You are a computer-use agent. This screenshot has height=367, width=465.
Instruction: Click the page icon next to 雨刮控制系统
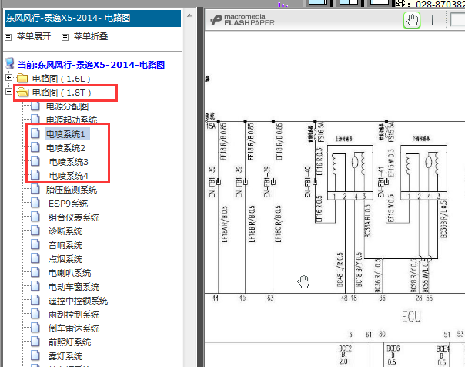point(35,315)
